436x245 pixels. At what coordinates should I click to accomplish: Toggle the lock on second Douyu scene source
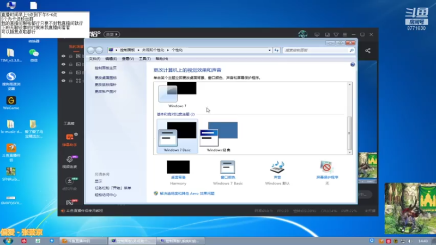click(x=71, y=64)
